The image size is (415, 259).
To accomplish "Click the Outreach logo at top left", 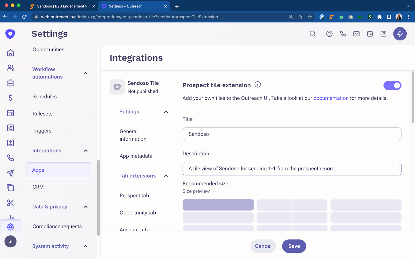I will click(x=10, y=34).
